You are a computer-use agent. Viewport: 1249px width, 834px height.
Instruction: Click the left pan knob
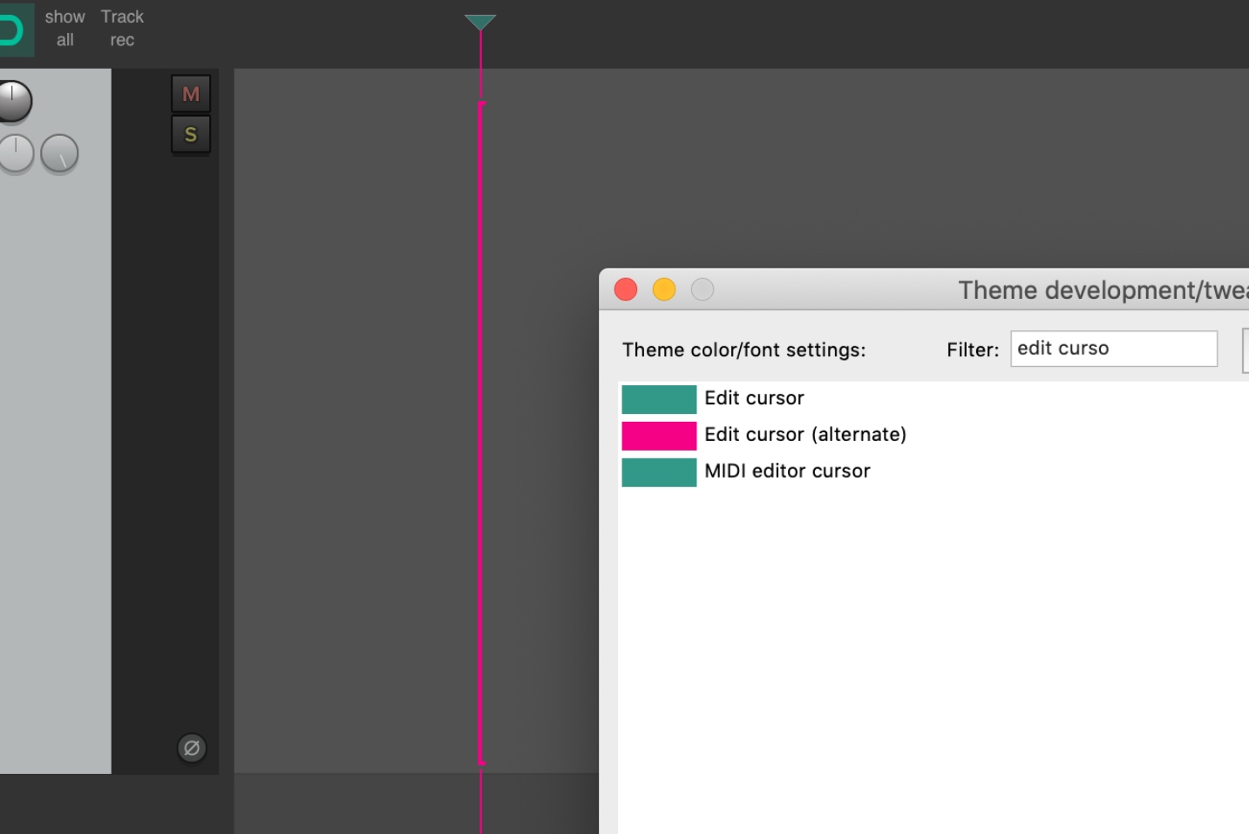(x=16, y=154)
